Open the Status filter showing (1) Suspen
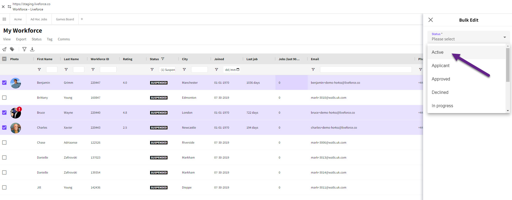The height and width of the screenshot is (200, 512). [168, 70]
